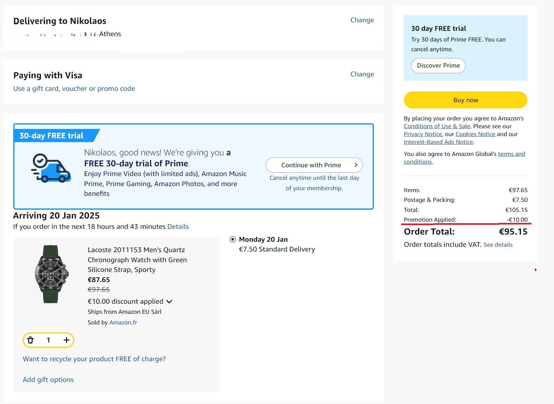The width and height of the screenshot is (554, 404).
Task: Click the sidebar 30 day FREE trial heading
Action: coord(438,29)
